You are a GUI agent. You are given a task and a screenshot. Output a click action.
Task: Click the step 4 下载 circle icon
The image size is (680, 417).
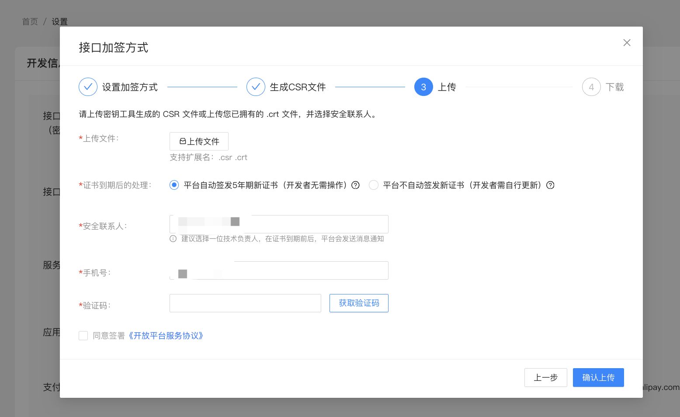[x=591, y=87]
